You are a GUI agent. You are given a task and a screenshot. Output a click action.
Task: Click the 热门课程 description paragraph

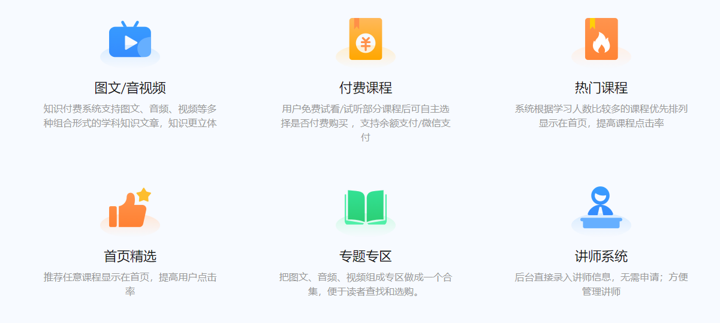pos(601,116)
